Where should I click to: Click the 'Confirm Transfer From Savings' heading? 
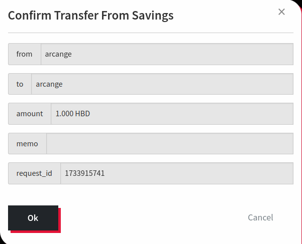coord(90,16)
